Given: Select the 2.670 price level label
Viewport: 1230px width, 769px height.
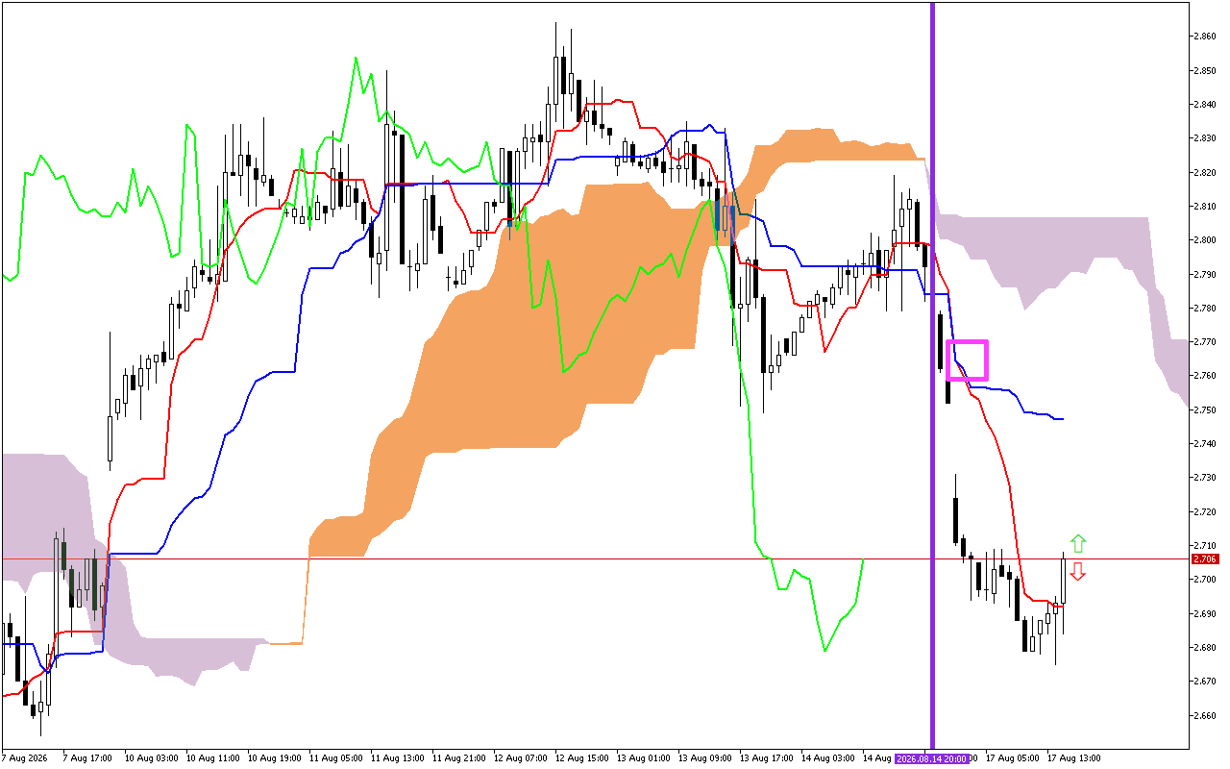Looking at the screenshot, I should coord(1204,682).
